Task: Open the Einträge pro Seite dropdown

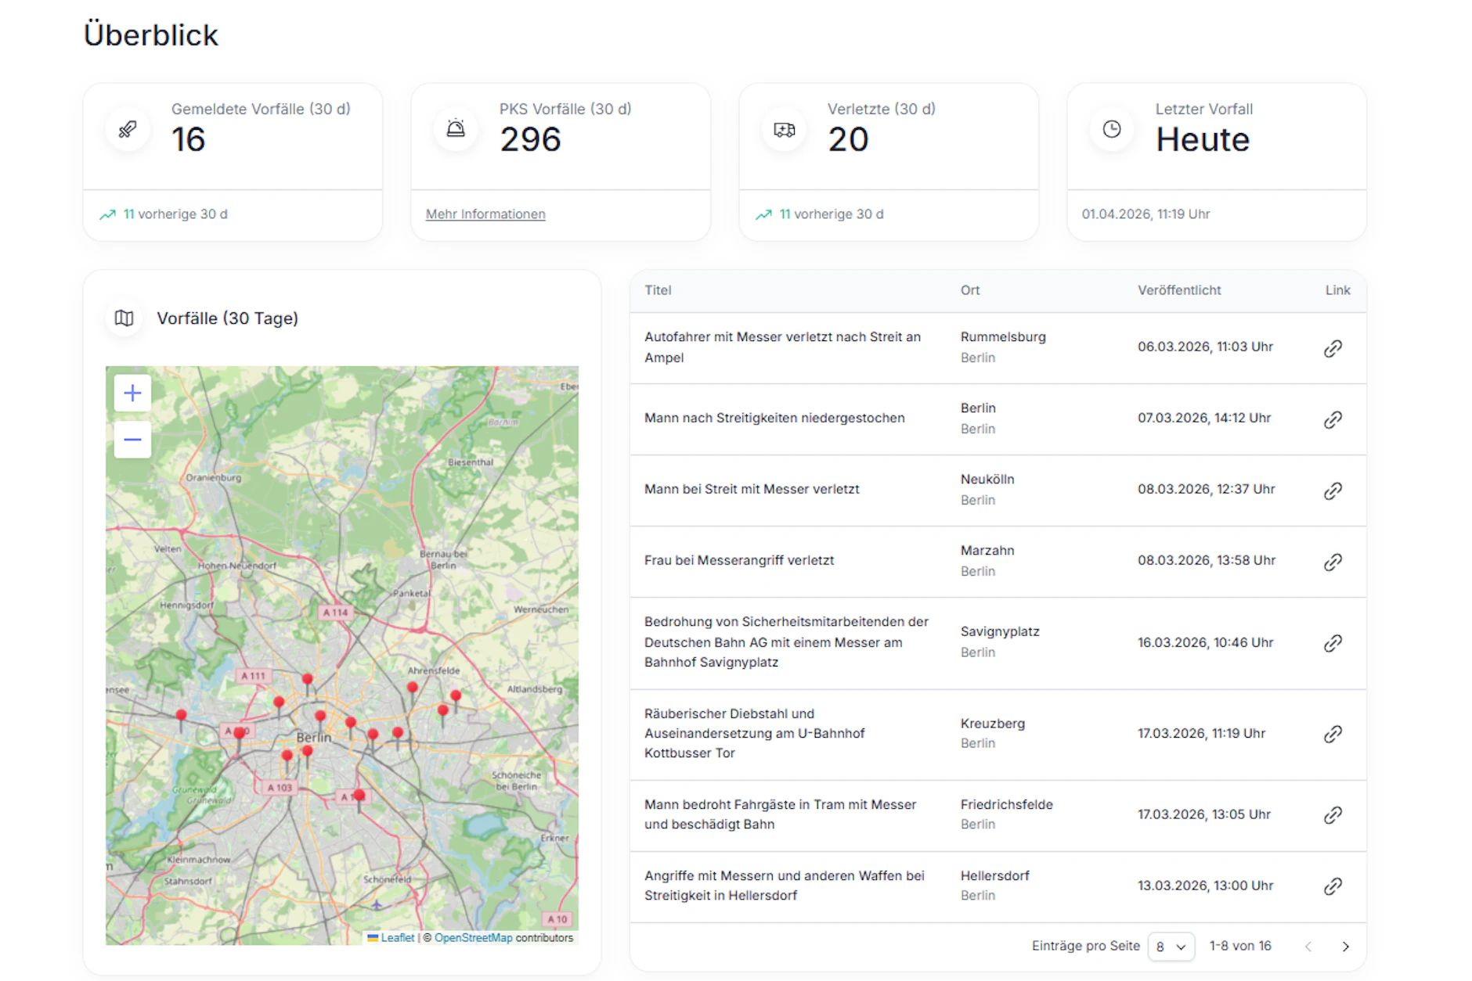Action: pos(1171,946)
